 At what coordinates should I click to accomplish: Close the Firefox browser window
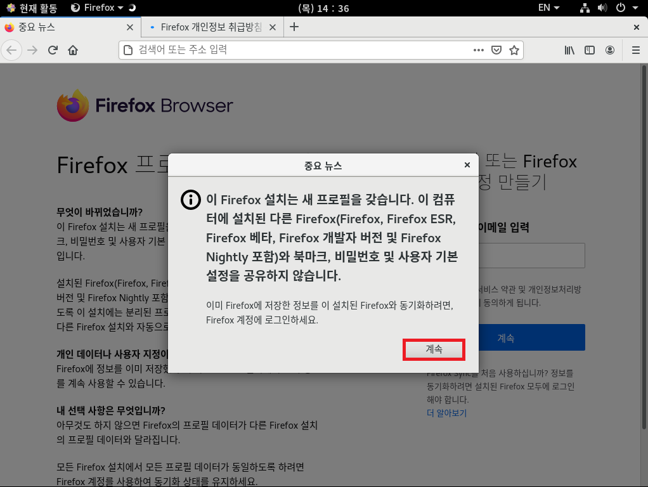click(x=637, y=27)
